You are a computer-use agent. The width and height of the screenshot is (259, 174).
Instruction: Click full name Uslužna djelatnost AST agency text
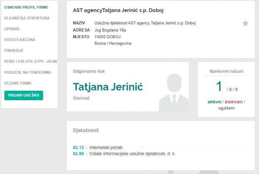[145, 23]
